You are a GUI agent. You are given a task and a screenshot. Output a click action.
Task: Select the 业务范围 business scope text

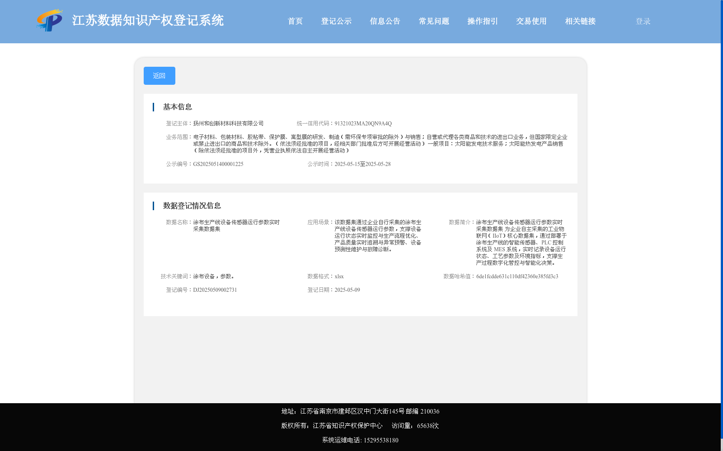point(380,144)
